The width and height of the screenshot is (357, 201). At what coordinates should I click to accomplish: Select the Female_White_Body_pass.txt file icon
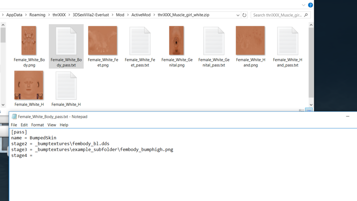click(66, 41)
